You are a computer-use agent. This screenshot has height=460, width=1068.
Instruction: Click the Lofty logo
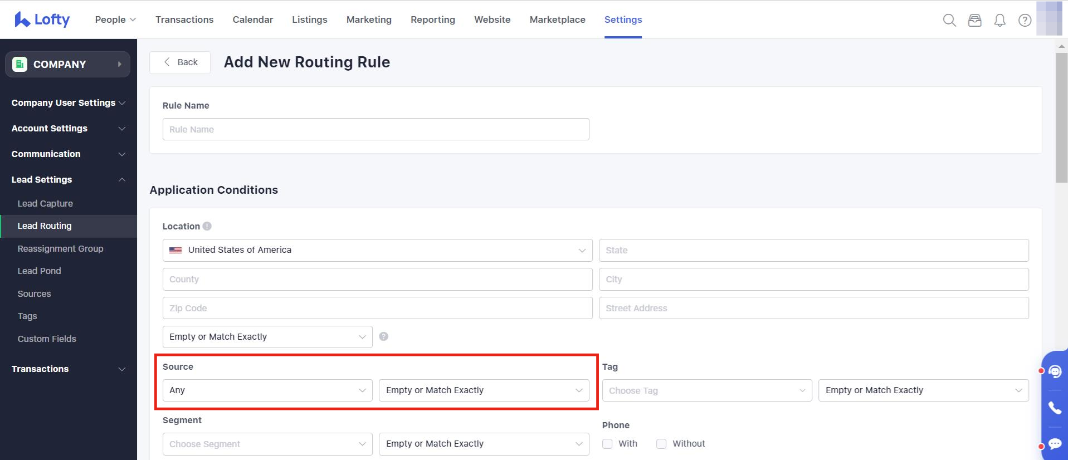(42, 19)
